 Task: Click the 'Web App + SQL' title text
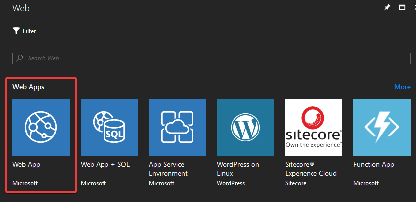(105, 165)
